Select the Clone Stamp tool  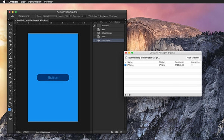click(x=10, y=57)
